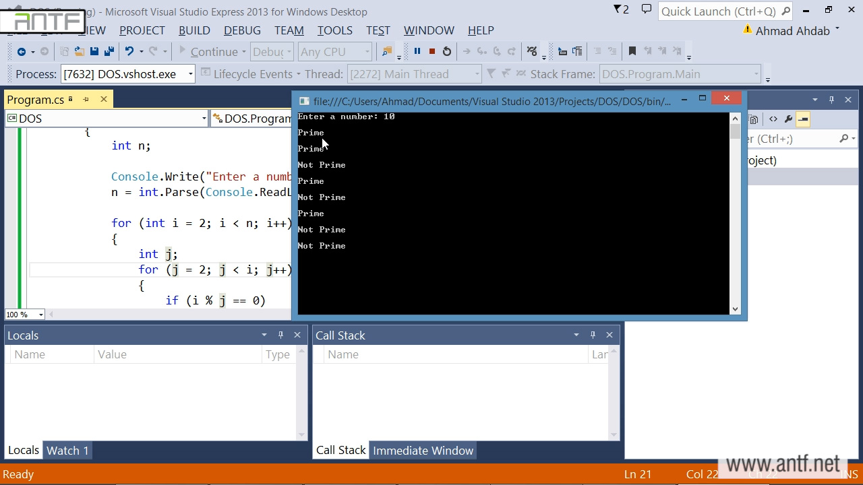863x485 pixels.
Task: Click the Save All toolbar icon
Action: (x=109, y=51)
